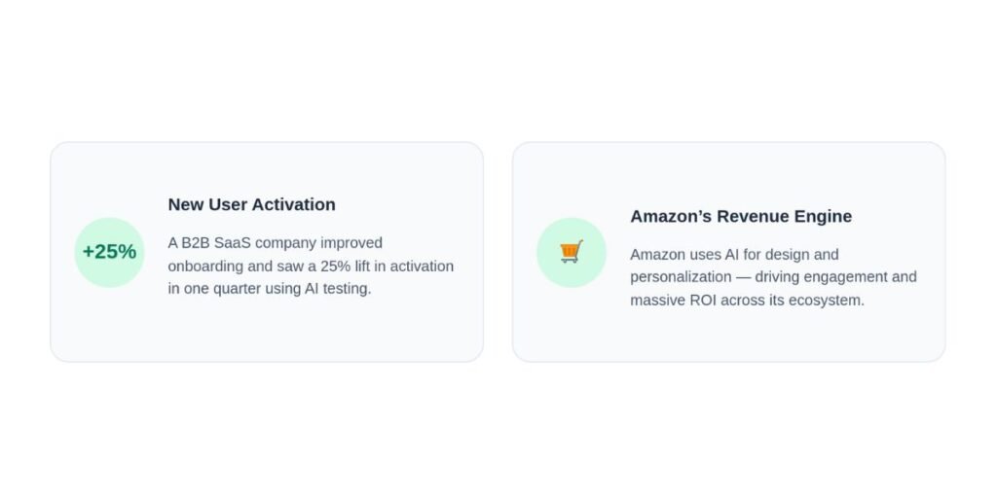Click the green circle behind the cart
Viewport: 997px width, 498px height.
(x=571, y=252)
